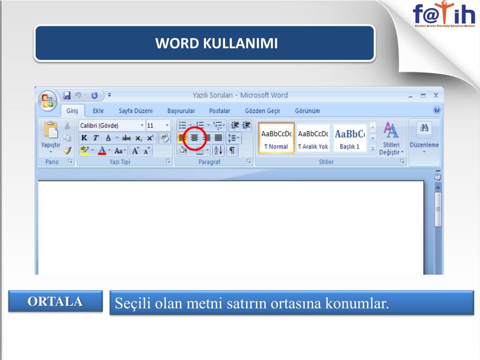Justify the paragraph text
Viewport: 480px width, 360px height.
pos(218,138)
